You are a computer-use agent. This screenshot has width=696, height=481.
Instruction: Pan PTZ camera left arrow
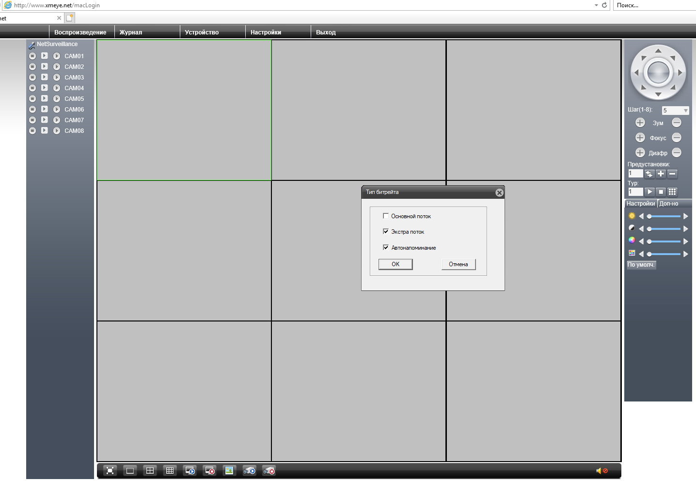click(636, 72)
